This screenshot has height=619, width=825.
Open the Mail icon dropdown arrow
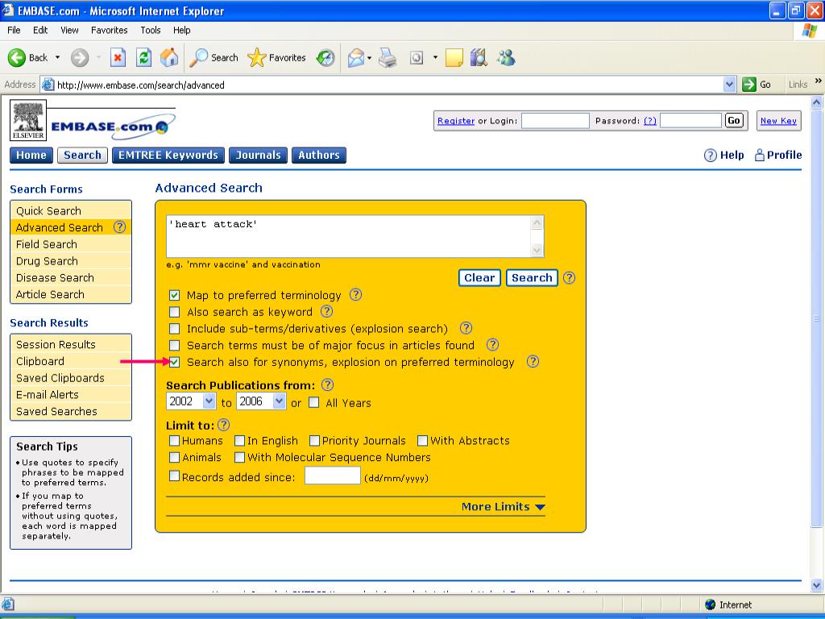click(369, 58)
